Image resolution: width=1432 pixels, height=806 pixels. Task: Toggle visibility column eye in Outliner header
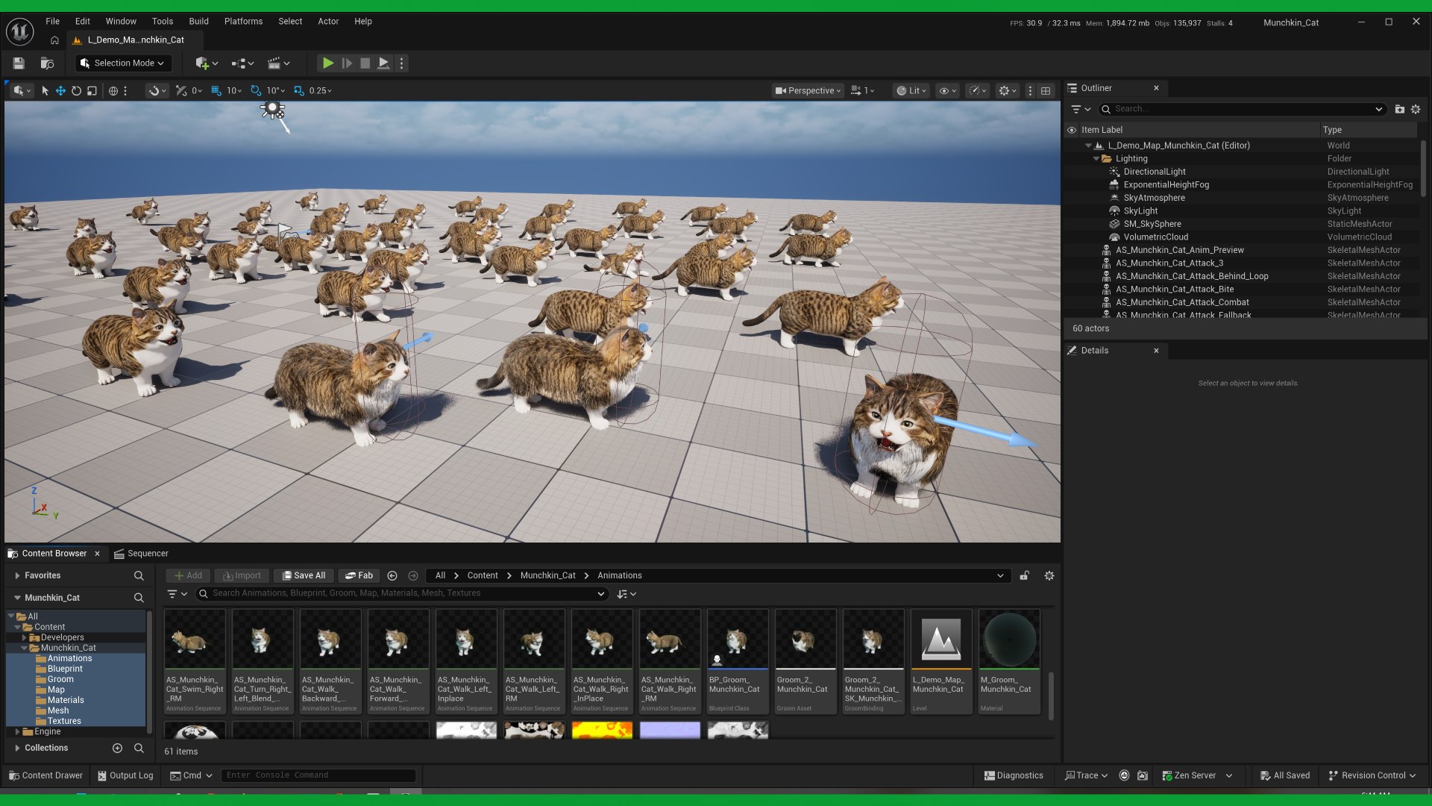(x=1072, y=130)
